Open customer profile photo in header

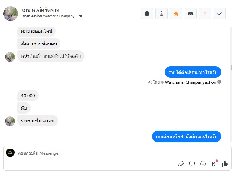[10, 14]
